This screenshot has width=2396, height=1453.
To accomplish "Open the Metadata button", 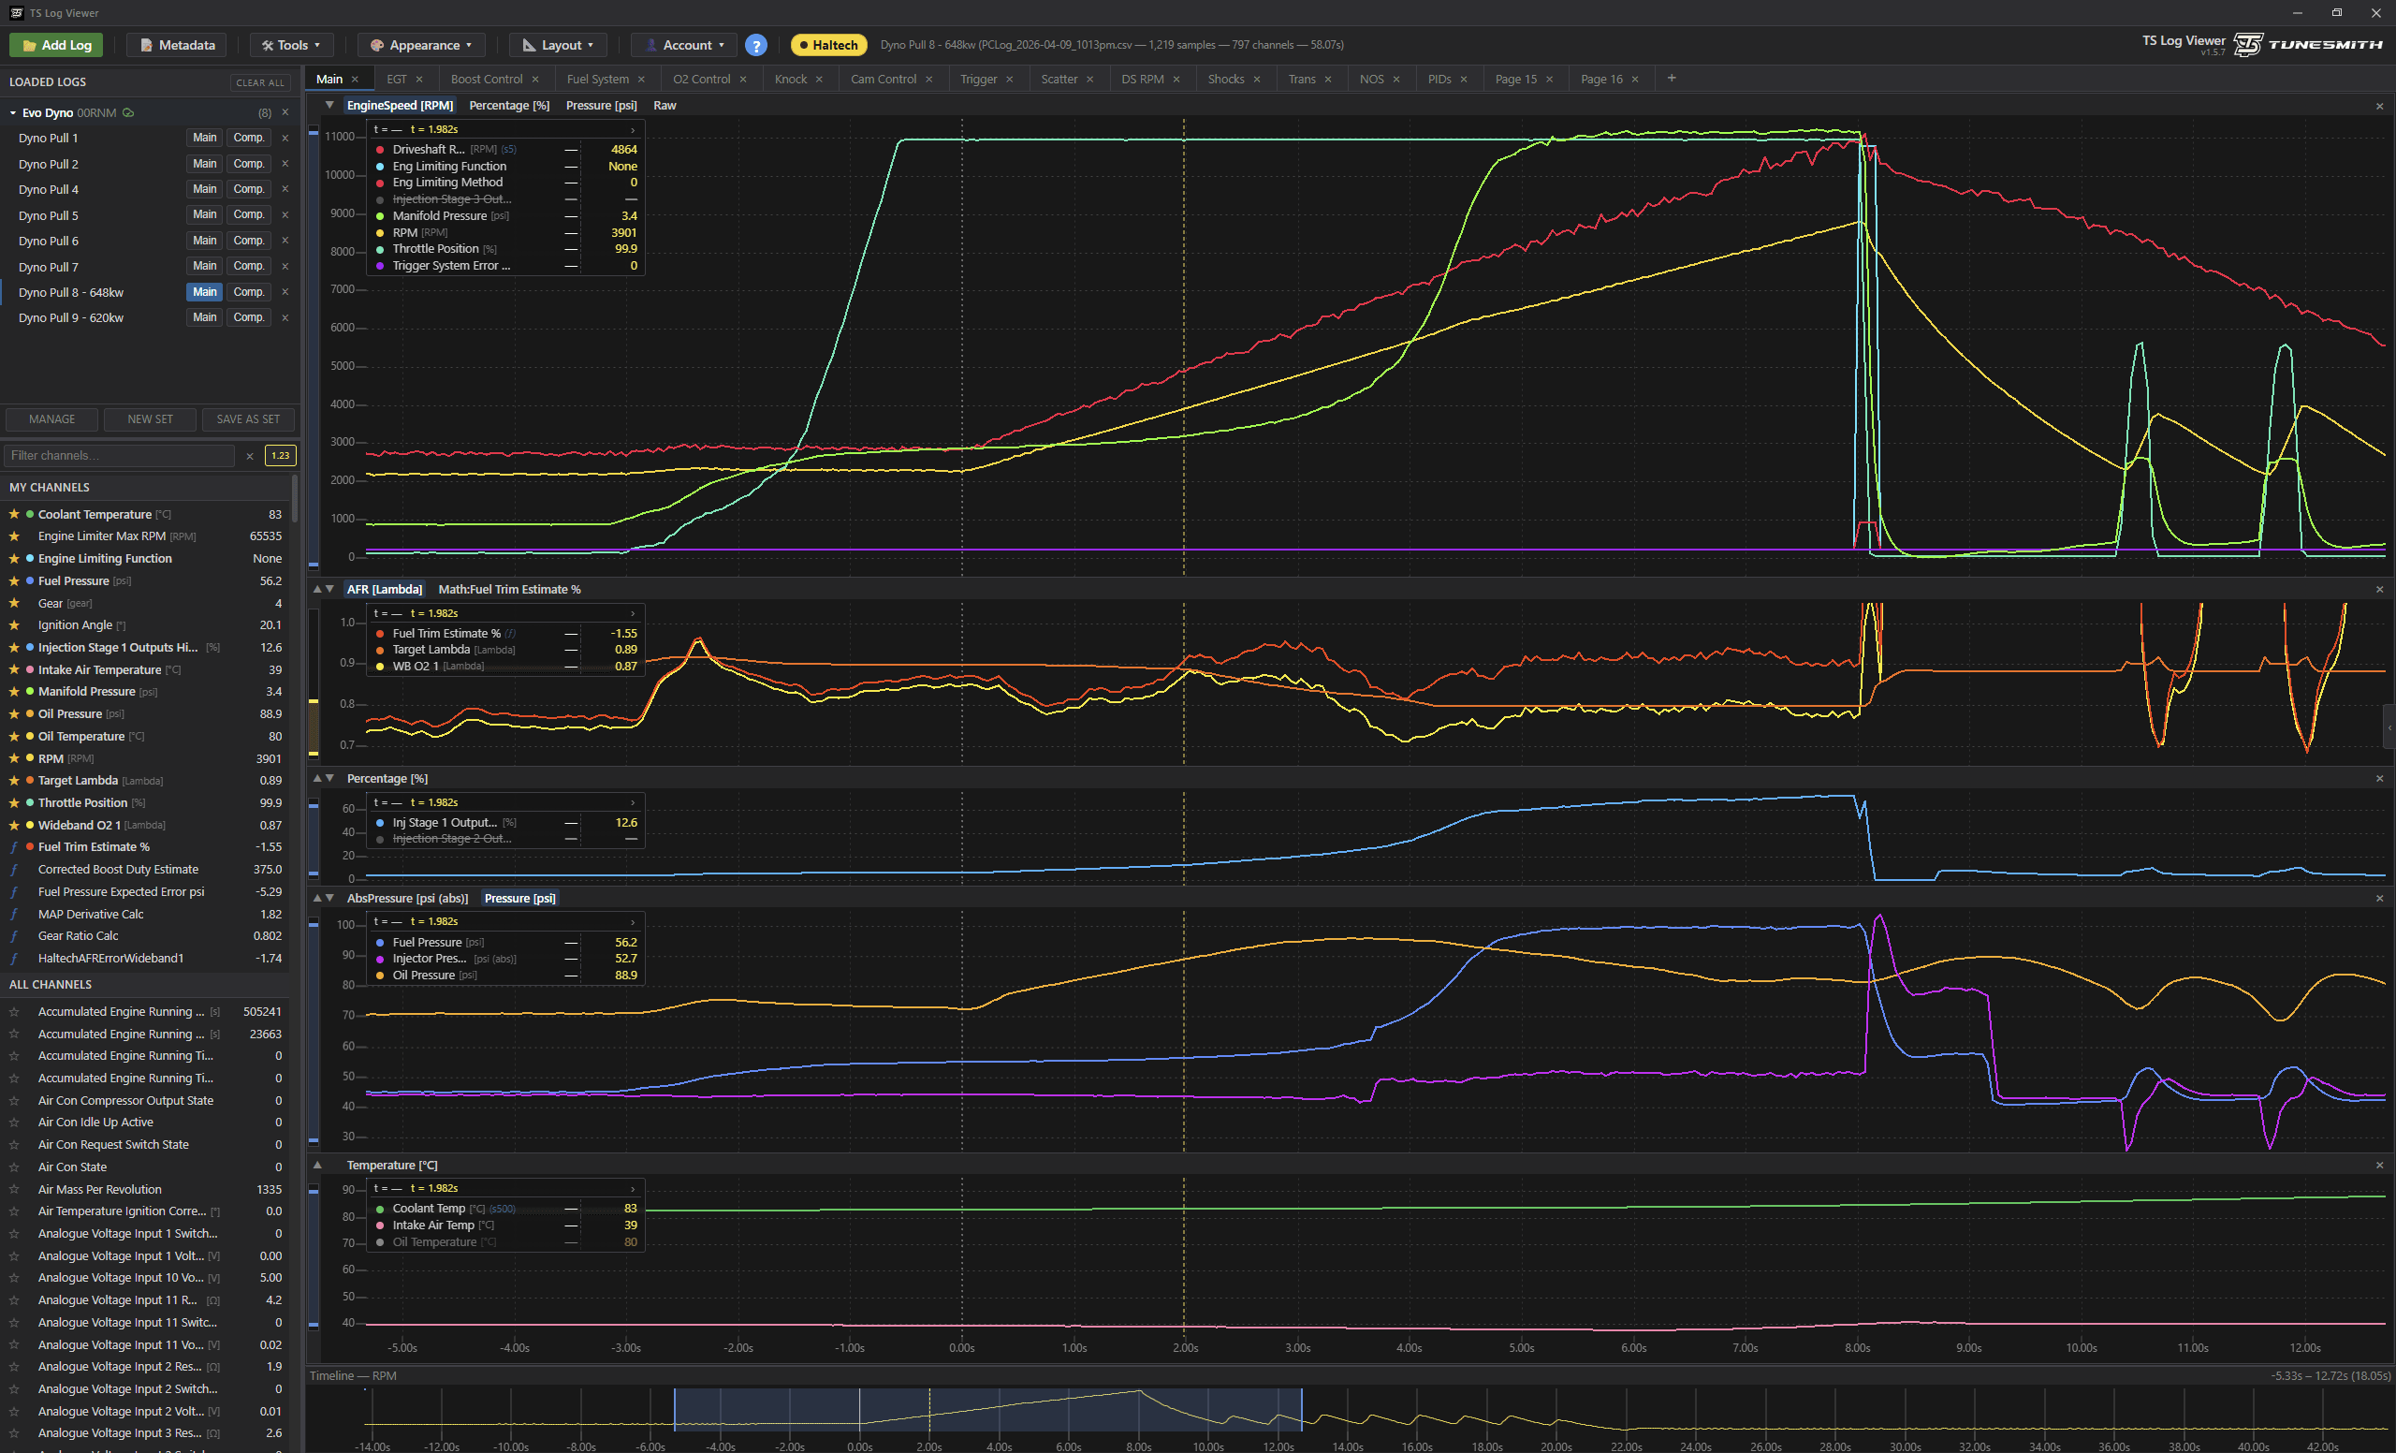I will click(x=177, y=45).
